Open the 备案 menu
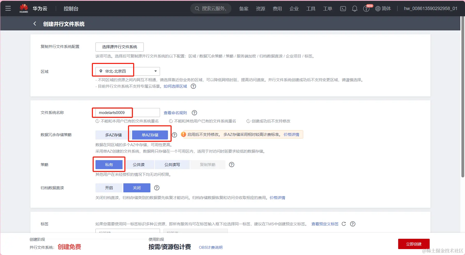 coord(244,9)
